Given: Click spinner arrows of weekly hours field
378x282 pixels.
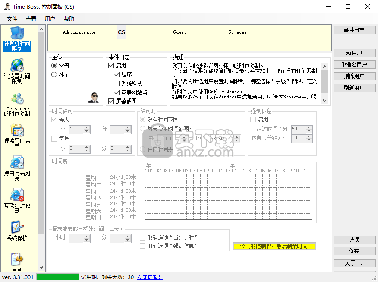Looking at the screenshot, I should point(87,149).
